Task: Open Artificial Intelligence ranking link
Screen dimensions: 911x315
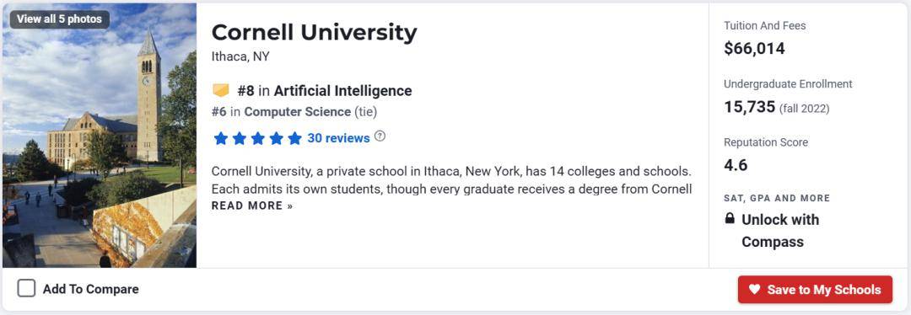Action: [342, 90]
